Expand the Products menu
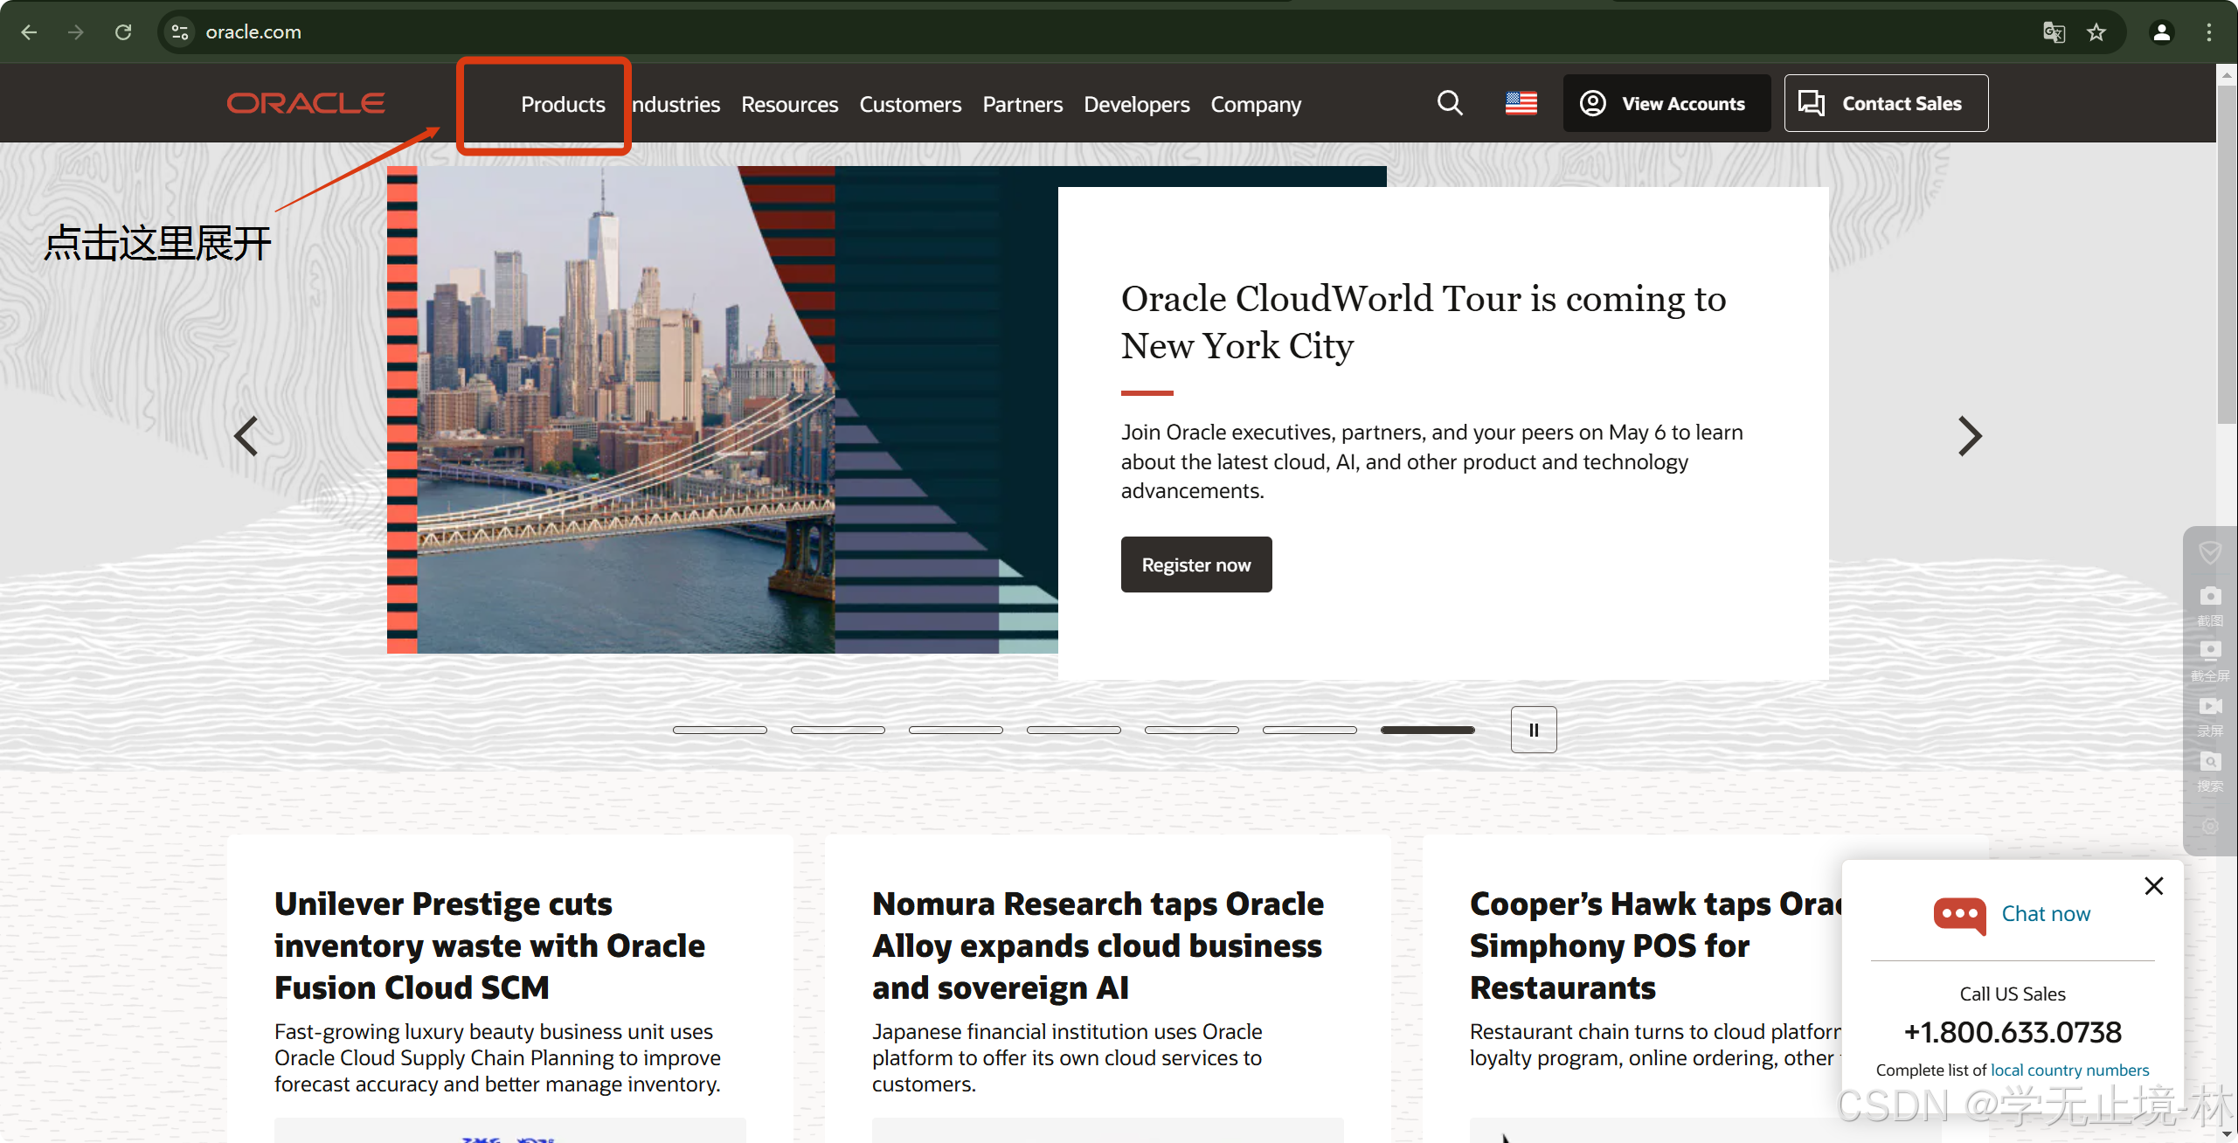Screen dimensions: 2238x1143 pos(563,105)
